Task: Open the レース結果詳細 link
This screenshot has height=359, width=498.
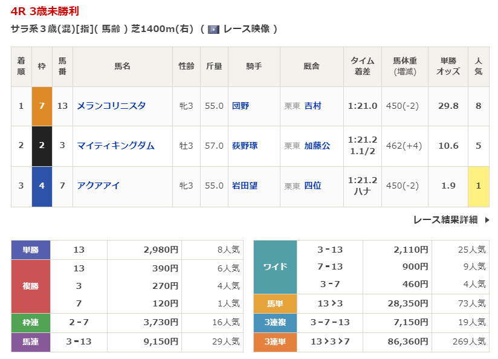Action: point(445,220)
